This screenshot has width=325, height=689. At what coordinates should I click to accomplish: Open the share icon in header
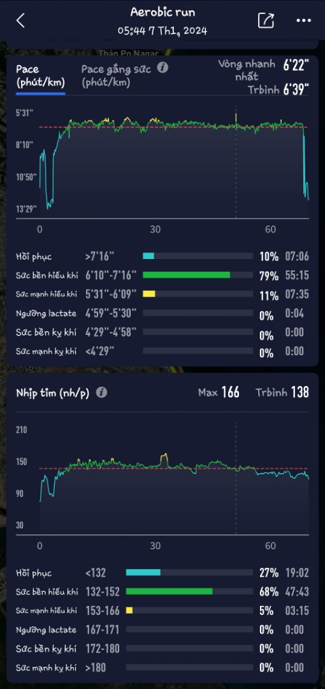pos(266,20)
